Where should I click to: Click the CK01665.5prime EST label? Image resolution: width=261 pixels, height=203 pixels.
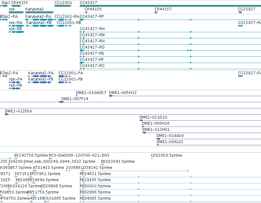[x=60, y=199]
